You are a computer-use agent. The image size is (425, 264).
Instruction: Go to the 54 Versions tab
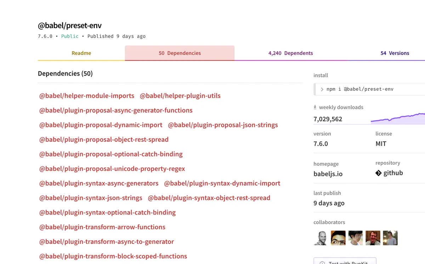pos(395,53)
